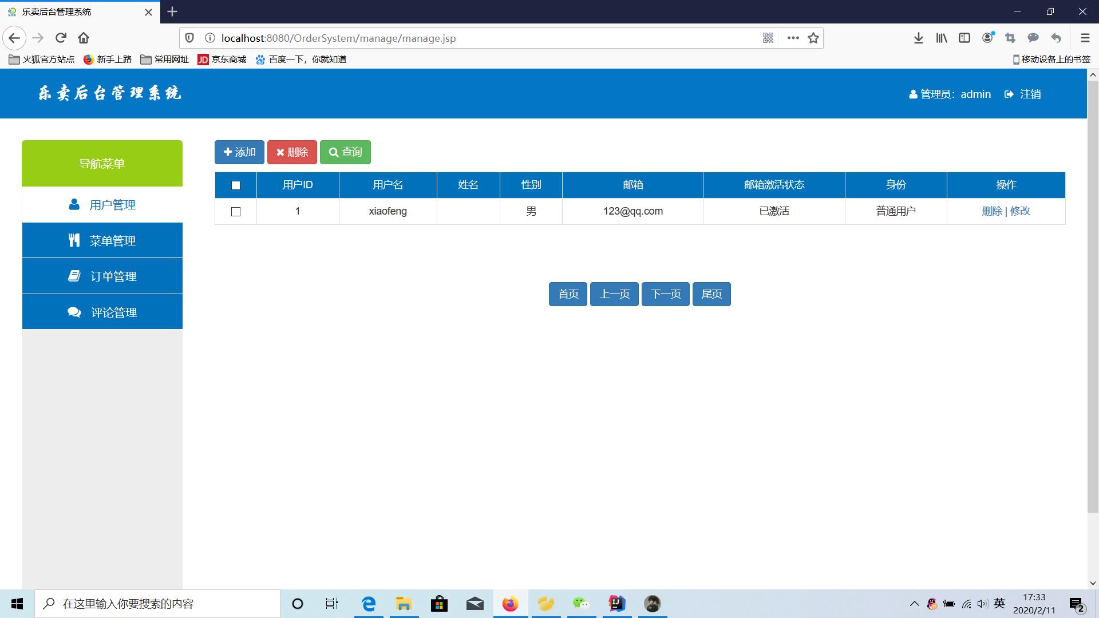The width and height of the screenshot is (1099, 618).
Task: Click the 修改 link for user xiaofeng
Action: pos(1019,211)
